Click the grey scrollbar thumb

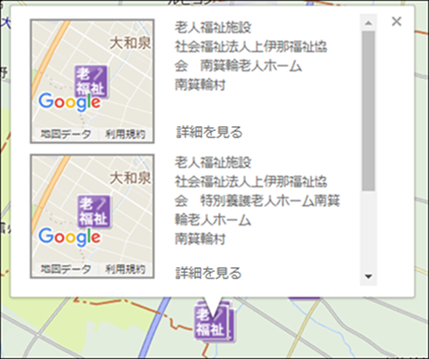[369, 110]
